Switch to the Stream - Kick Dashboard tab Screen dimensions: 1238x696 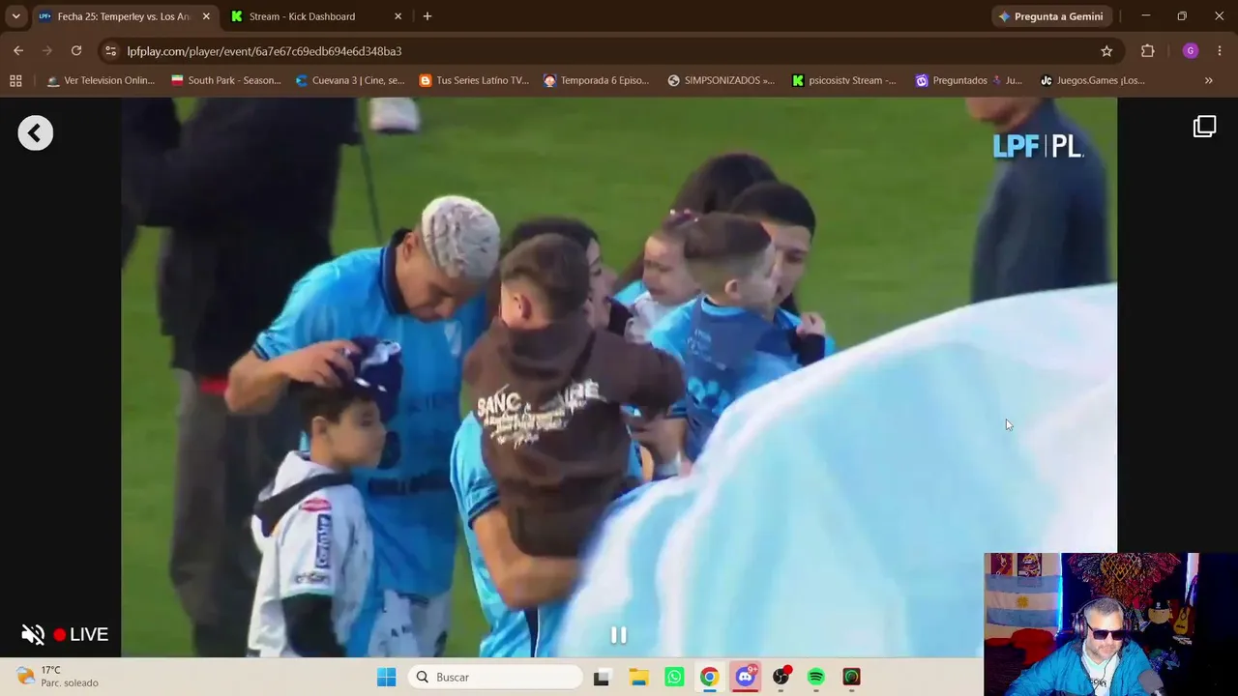click(302, 16)
